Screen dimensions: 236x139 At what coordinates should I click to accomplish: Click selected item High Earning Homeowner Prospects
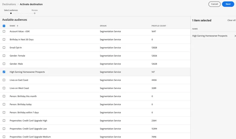click(x=210, y=36)
